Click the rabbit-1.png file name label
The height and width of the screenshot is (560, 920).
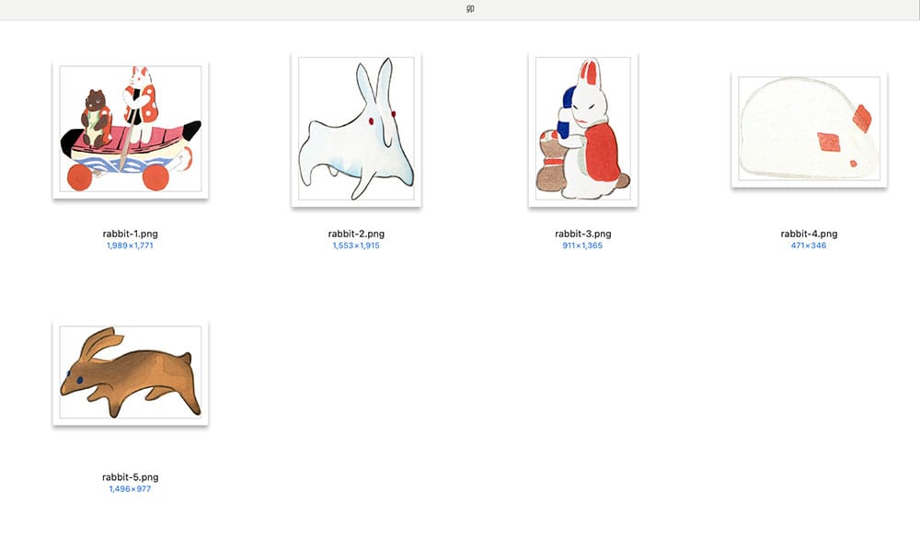click(x=130, y=234)
